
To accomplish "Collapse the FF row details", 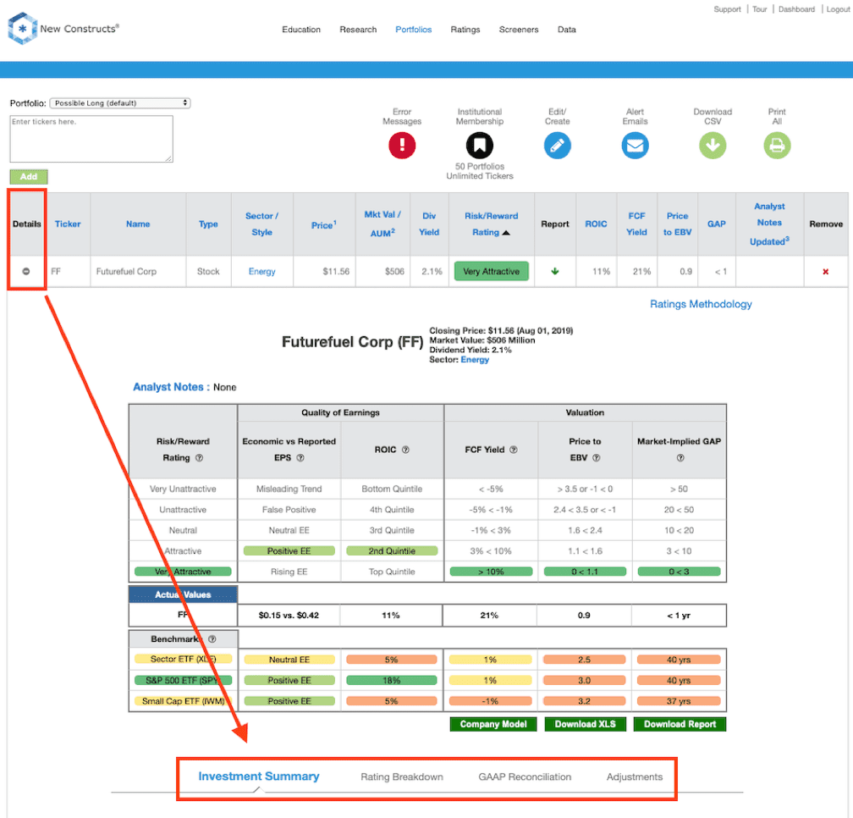I will click(26, 271).
